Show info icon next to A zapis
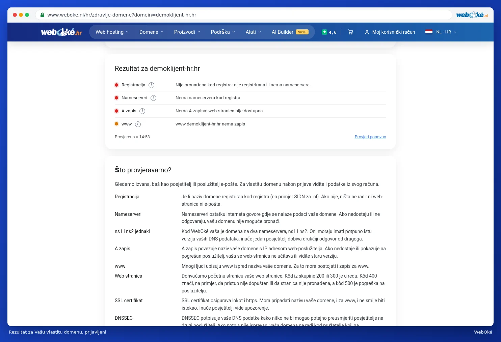The image size is (501, 342). (142, 111)
